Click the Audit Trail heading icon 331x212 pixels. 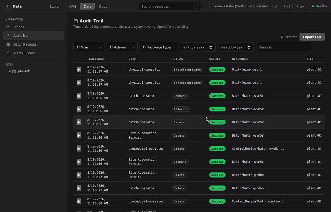(76, 21)
